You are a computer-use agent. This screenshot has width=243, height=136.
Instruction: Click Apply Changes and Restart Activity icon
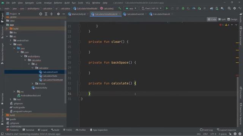(x=172, y=8)
